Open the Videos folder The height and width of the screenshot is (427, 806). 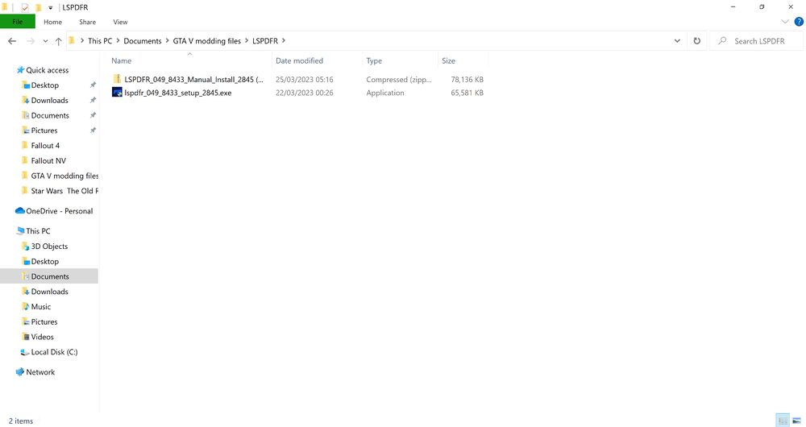coord(42,337)
